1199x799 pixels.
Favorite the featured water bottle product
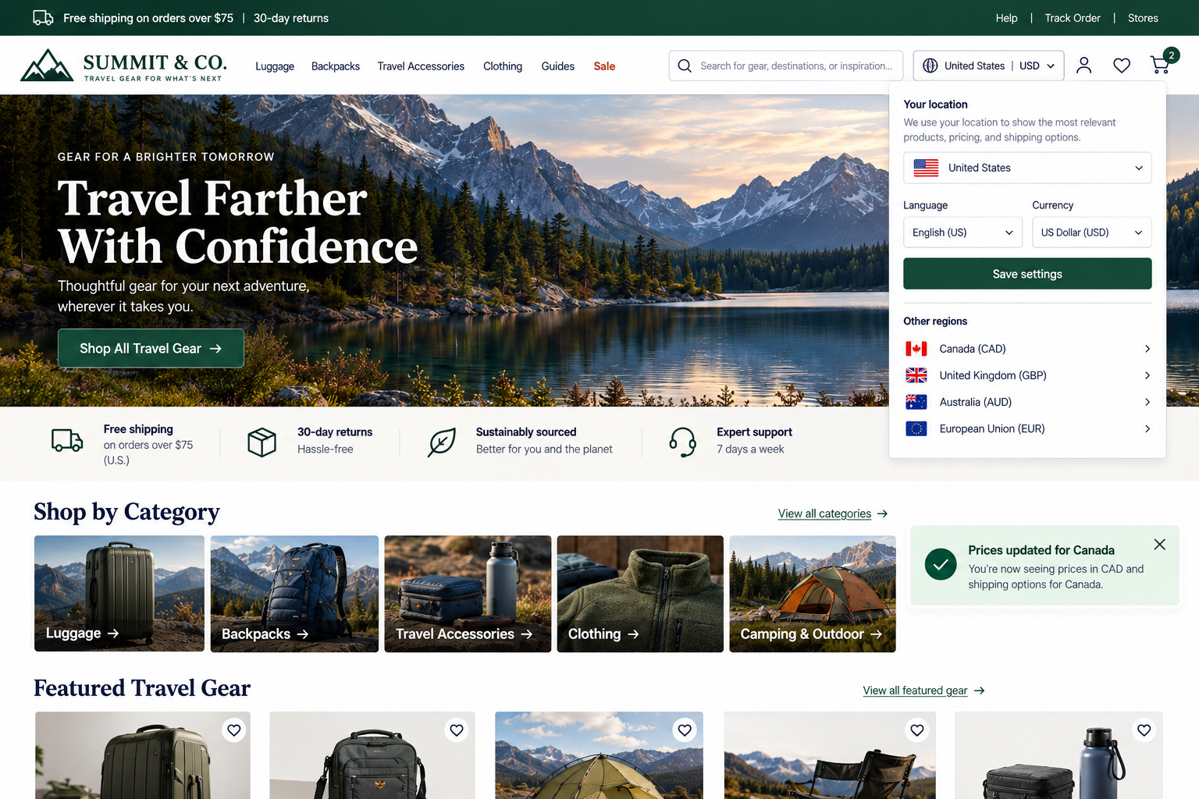tap(1144, 730)
